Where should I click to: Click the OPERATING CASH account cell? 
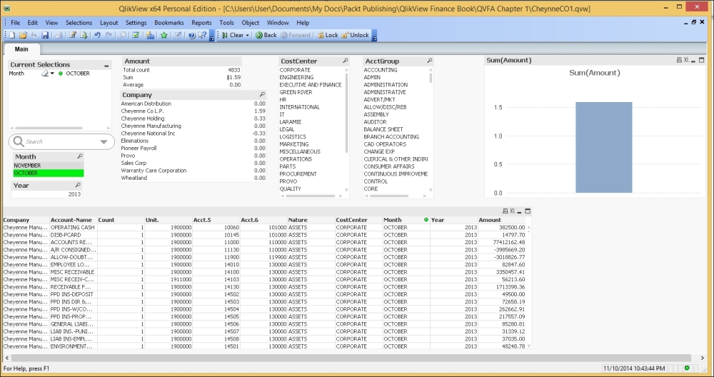click(72, 227)
